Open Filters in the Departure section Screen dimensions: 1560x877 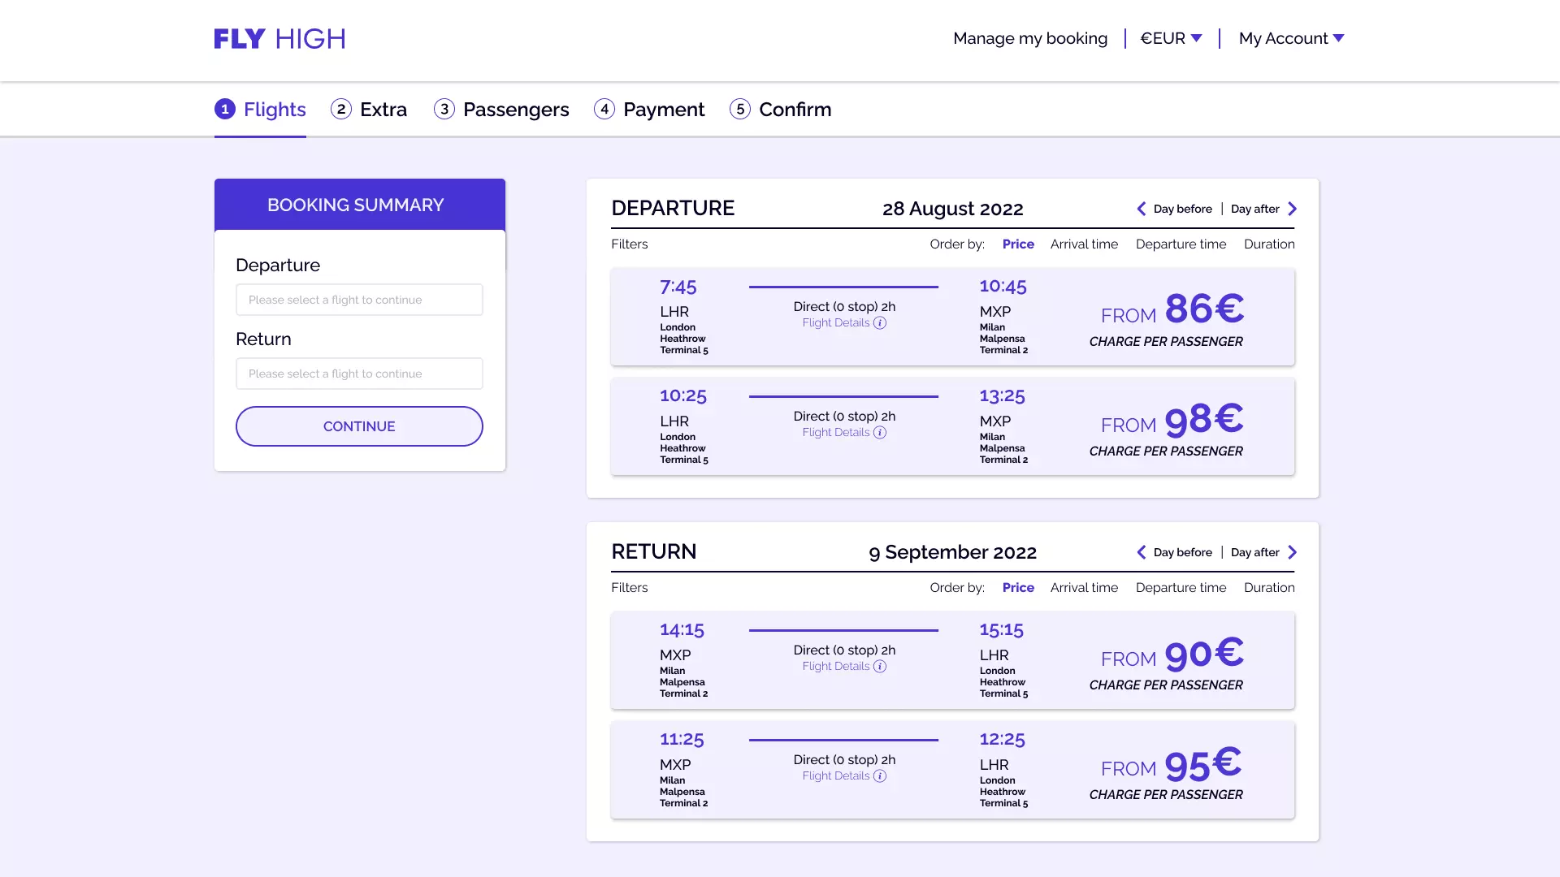629,244
